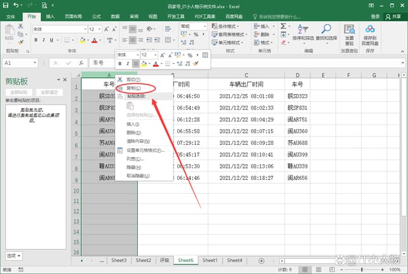Click the 发票查验 invoice check icon
This screenshot has height=274, width=408.
[x=349, y=35]
